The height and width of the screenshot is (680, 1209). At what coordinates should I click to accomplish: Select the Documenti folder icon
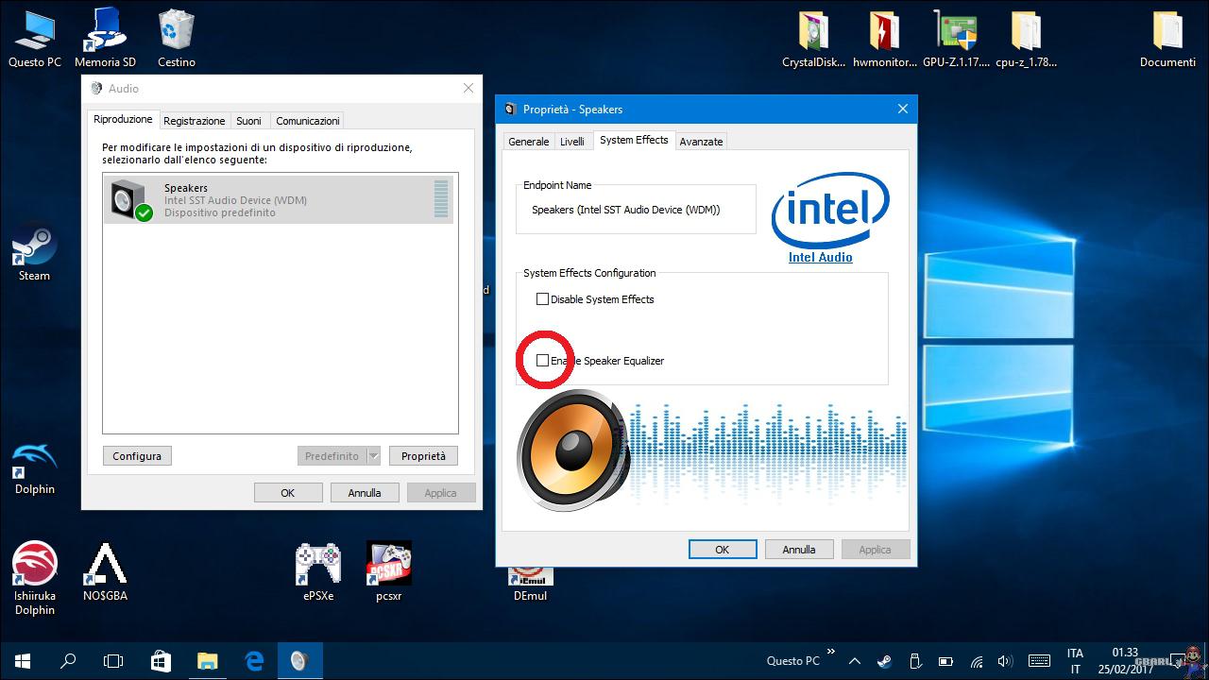point(1167,39)
